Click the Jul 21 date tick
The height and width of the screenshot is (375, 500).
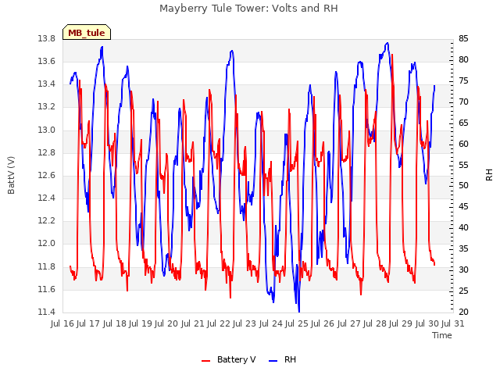[193, 323]
